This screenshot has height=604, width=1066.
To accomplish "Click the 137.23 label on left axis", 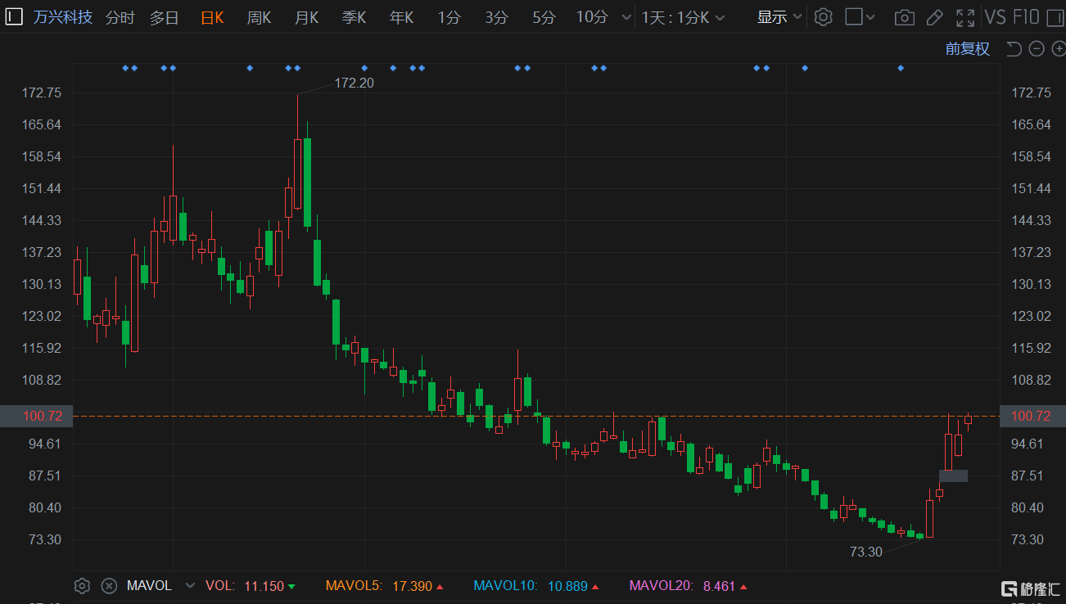I will [x=43, y=253].
